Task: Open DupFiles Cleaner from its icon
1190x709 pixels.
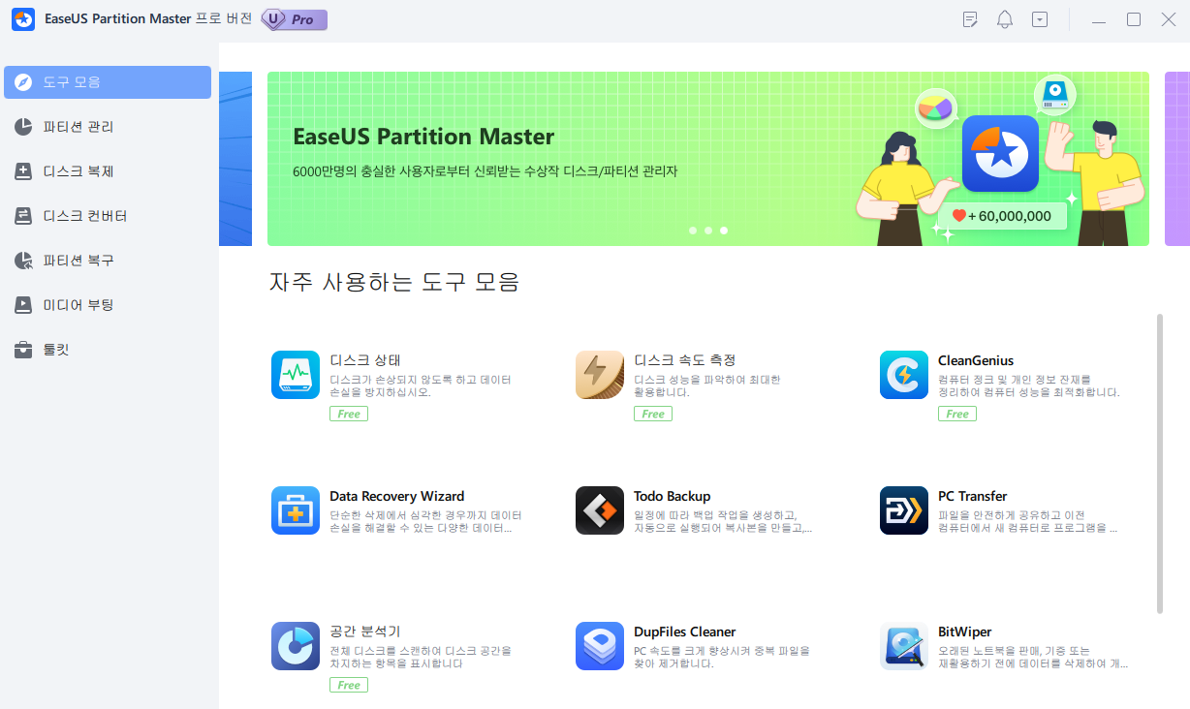Action: [x=599, y=646]
